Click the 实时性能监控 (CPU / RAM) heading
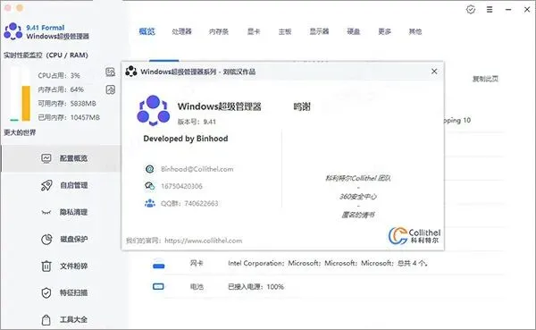 click(46, 55)
